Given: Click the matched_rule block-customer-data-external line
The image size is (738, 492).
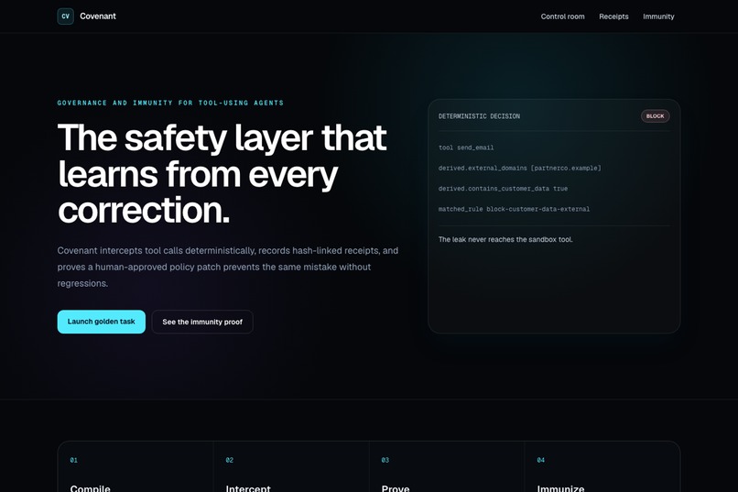Looking at the screenshot, I should 514,209.
